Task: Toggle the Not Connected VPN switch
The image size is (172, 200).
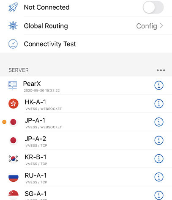Action: coord(153,7)
